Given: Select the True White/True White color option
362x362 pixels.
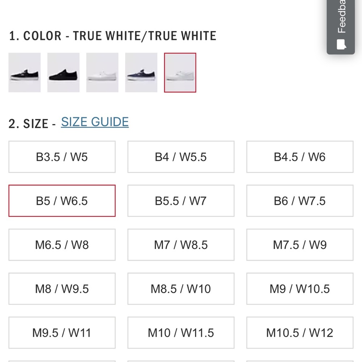Looking at the screenshot, I should click(x=180, y=72).
